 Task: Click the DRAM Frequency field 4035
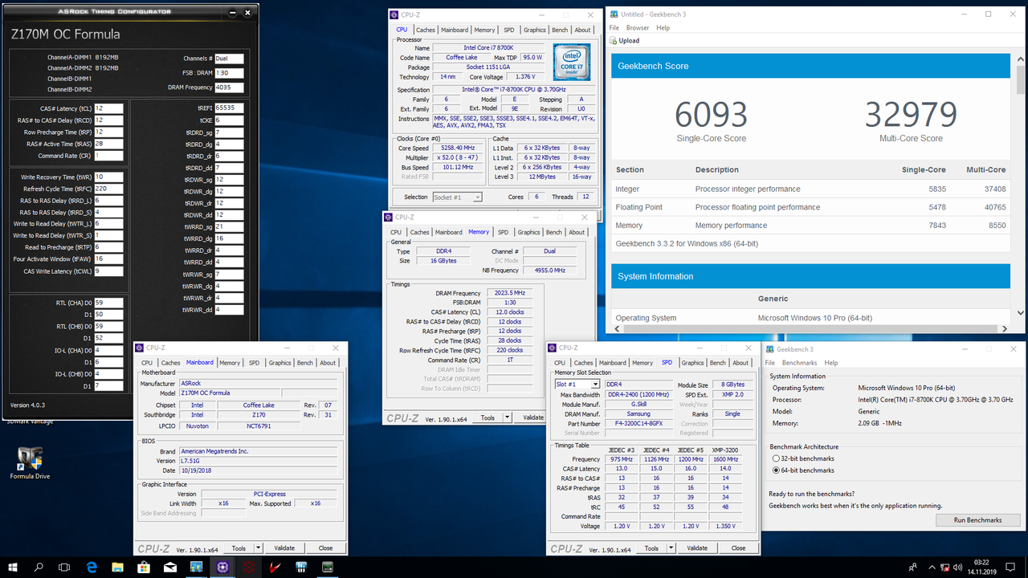229,88
